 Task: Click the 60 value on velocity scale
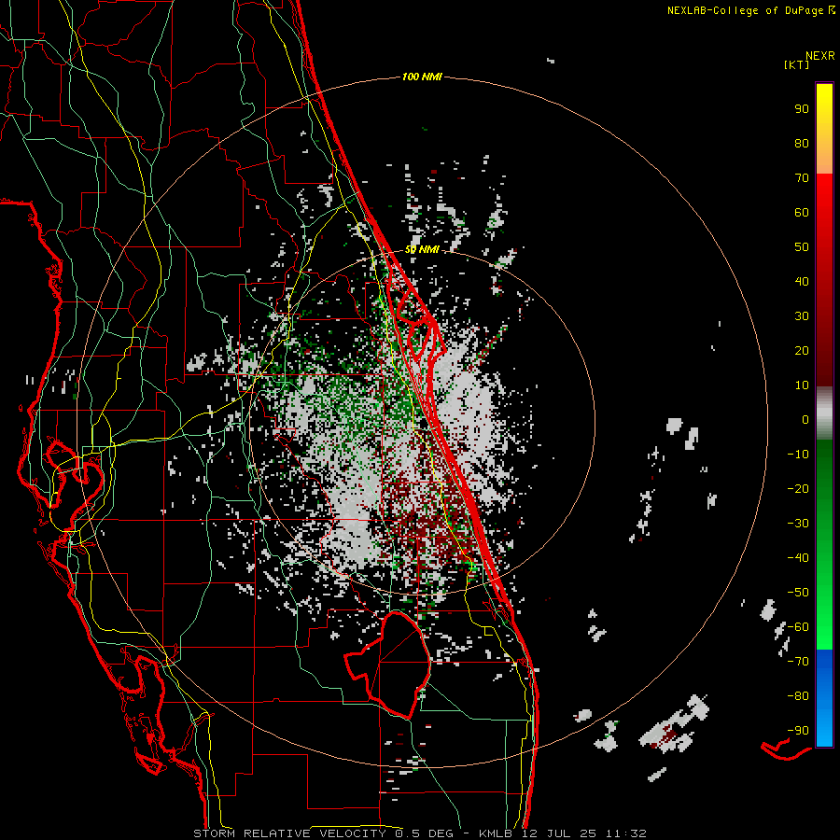(802, 213)
